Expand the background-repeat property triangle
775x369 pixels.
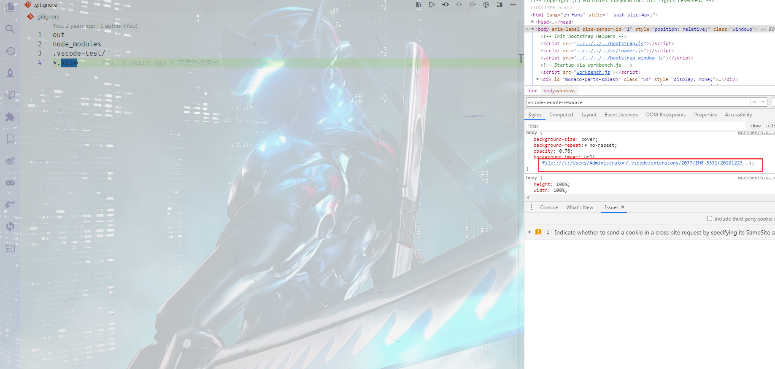pos(586,145)
